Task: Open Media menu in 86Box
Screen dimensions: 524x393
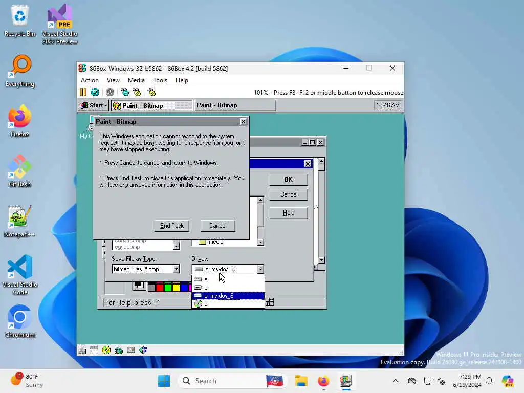Action: [136, 80]
